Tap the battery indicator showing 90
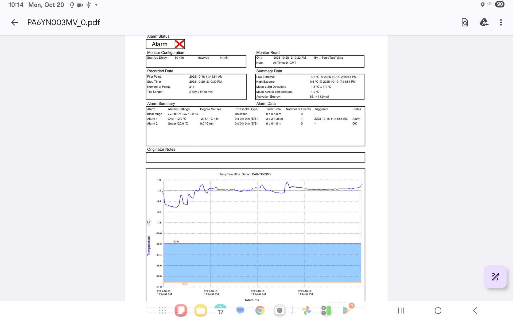The height and width of the screenshot is (320, 513). 500,4
